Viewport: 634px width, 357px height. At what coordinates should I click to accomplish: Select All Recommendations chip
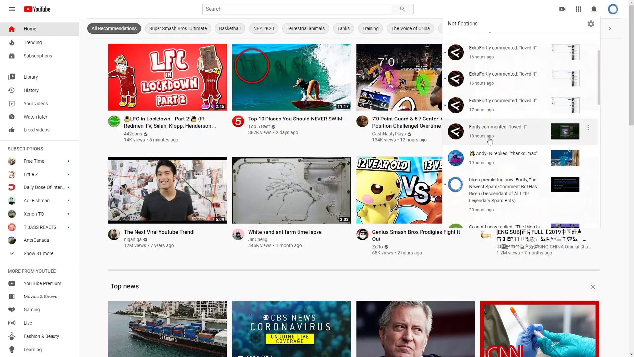point(114,29)
